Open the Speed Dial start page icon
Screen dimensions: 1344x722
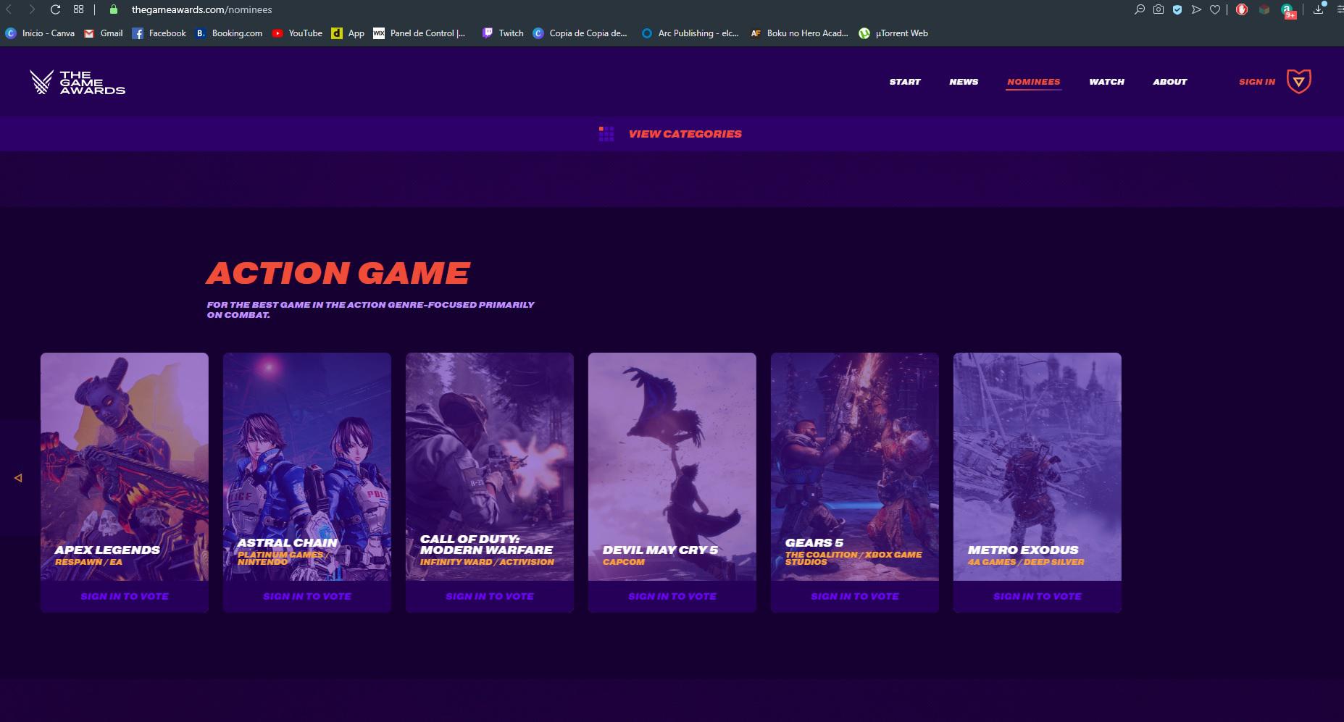tap(78, 9)
